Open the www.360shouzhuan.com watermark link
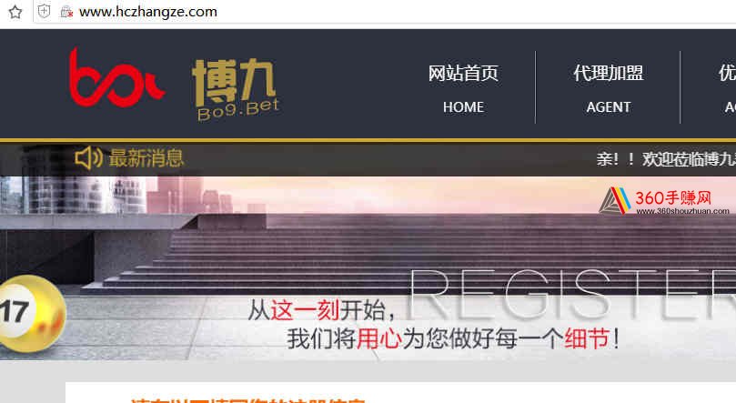 coord(682,211)
